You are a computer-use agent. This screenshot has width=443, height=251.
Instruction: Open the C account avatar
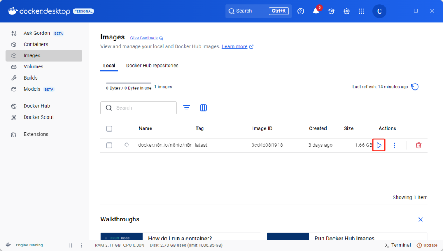[x=379, y=11]
